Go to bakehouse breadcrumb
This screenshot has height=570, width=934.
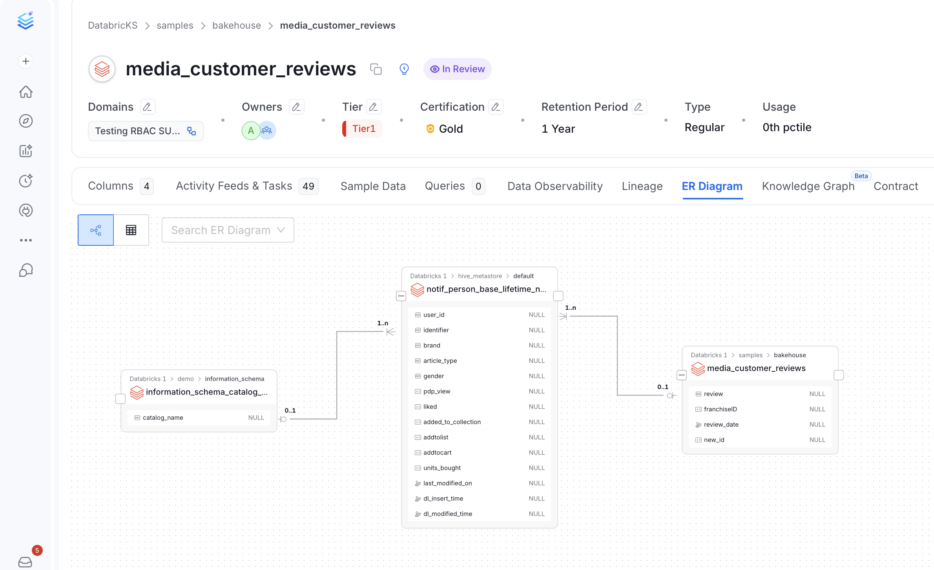(237, 26)
